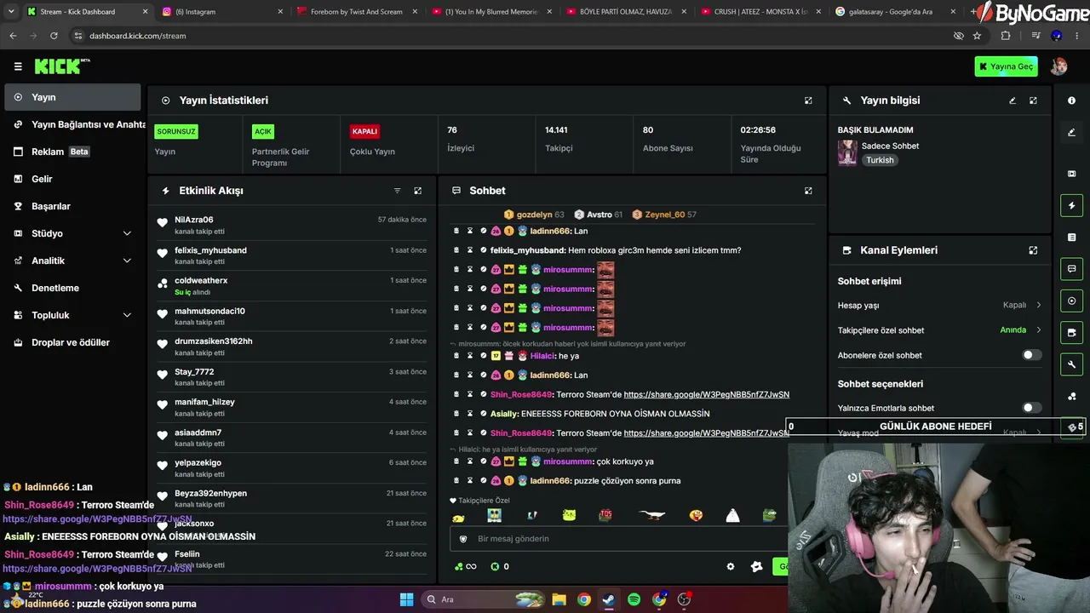Click the Kick logo
1090x613 pixels.
pyautogui.click(x=62, y=66)
